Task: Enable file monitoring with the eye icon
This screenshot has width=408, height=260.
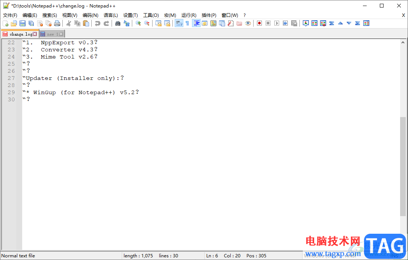Action: [x=248, y=23]
